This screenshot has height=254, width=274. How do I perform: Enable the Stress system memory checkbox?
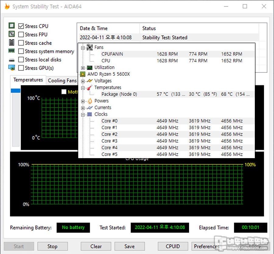(x=21, y=51)
